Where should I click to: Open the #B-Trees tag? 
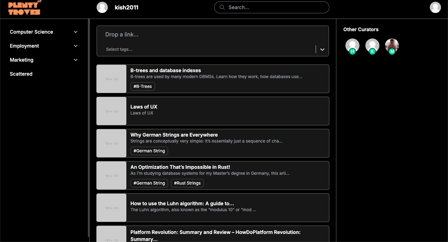[x=143, y=87]
